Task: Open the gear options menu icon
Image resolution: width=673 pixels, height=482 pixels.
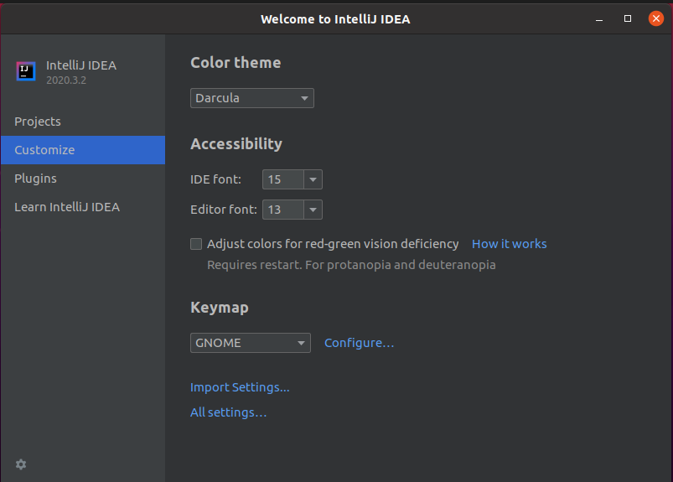Action: pyautogui.click(x=21, y=464)
